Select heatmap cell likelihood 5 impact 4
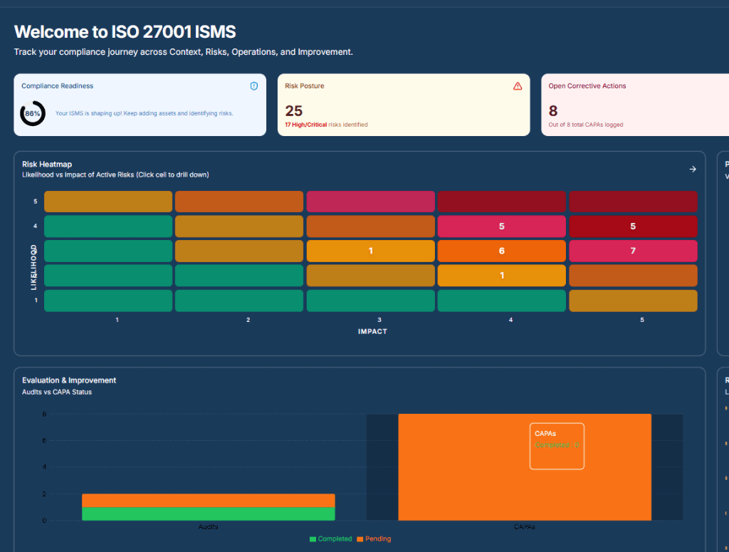The image size is (729, 552). [x=502, y=202]
